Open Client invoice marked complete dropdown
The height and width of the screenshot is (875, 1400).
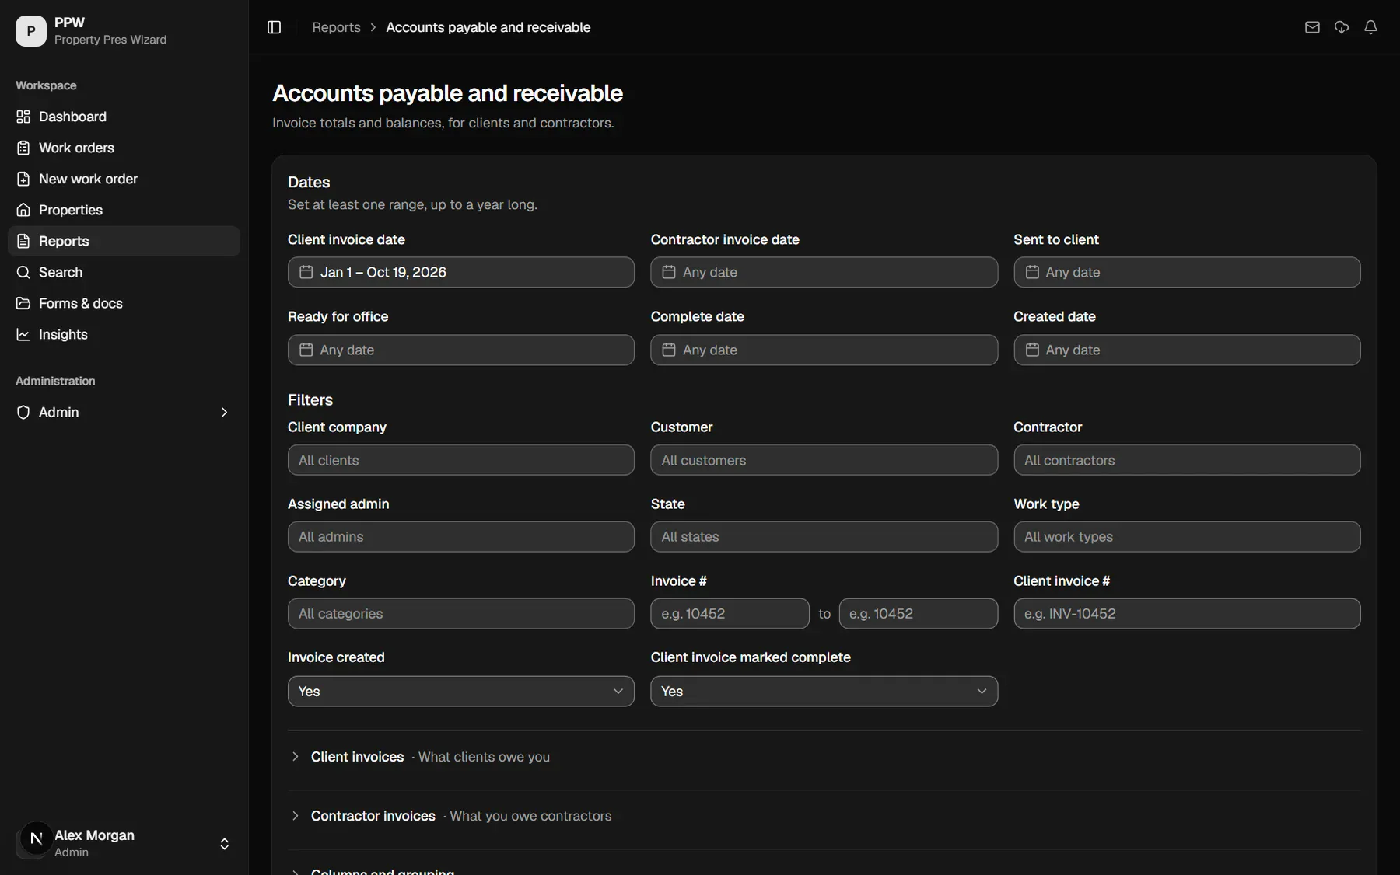click(824, 691)
